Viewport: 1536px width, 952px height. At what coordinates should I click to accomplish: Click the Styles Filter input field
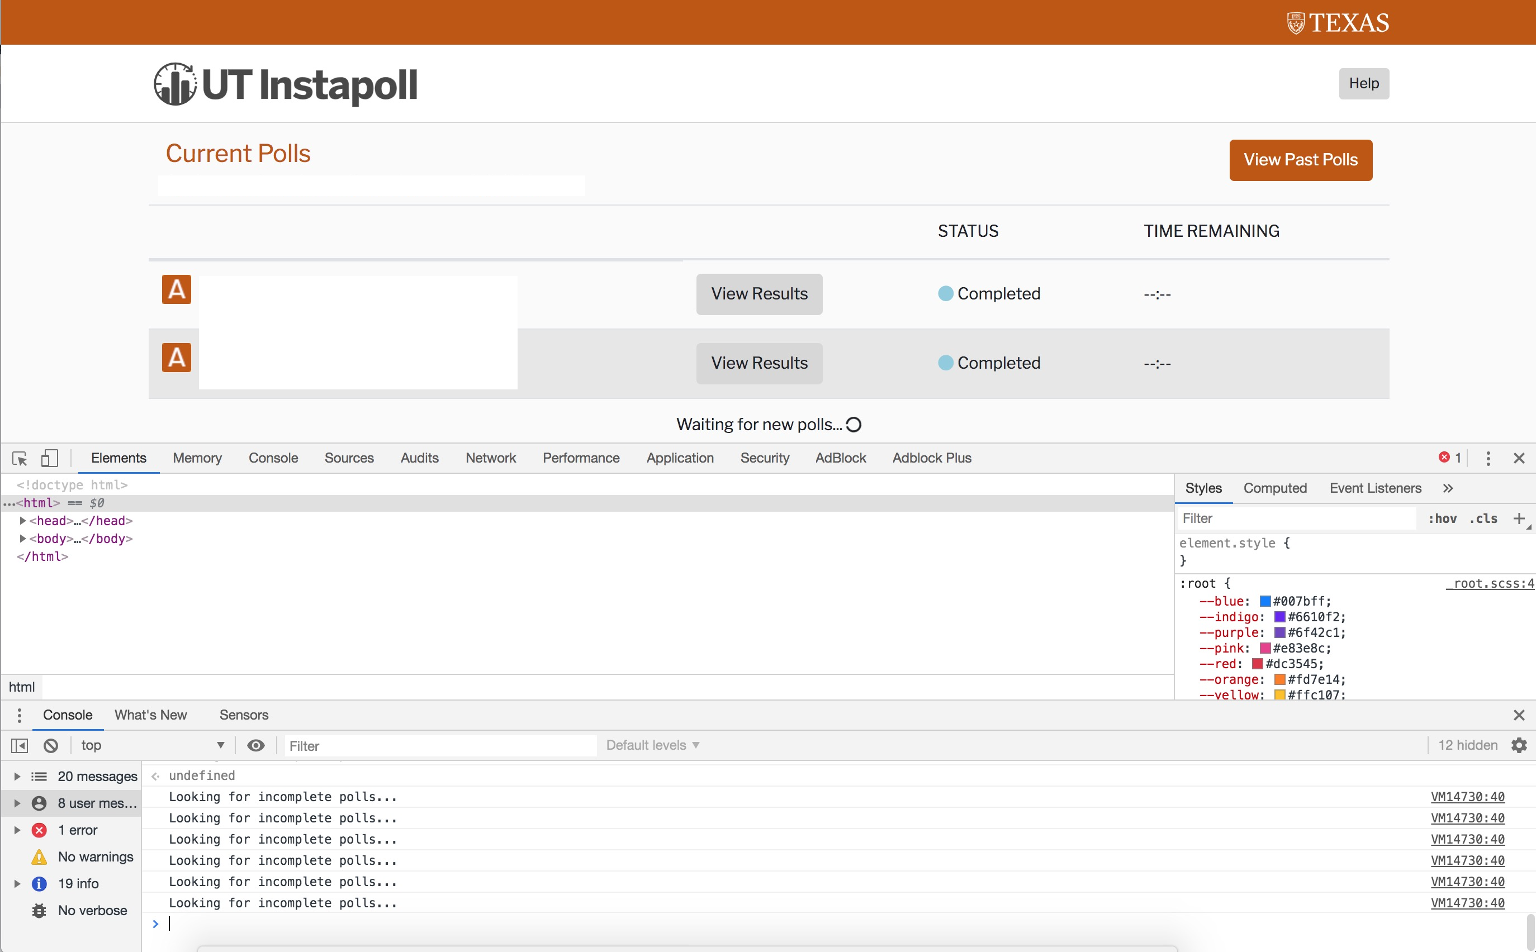pos(1296,518)
